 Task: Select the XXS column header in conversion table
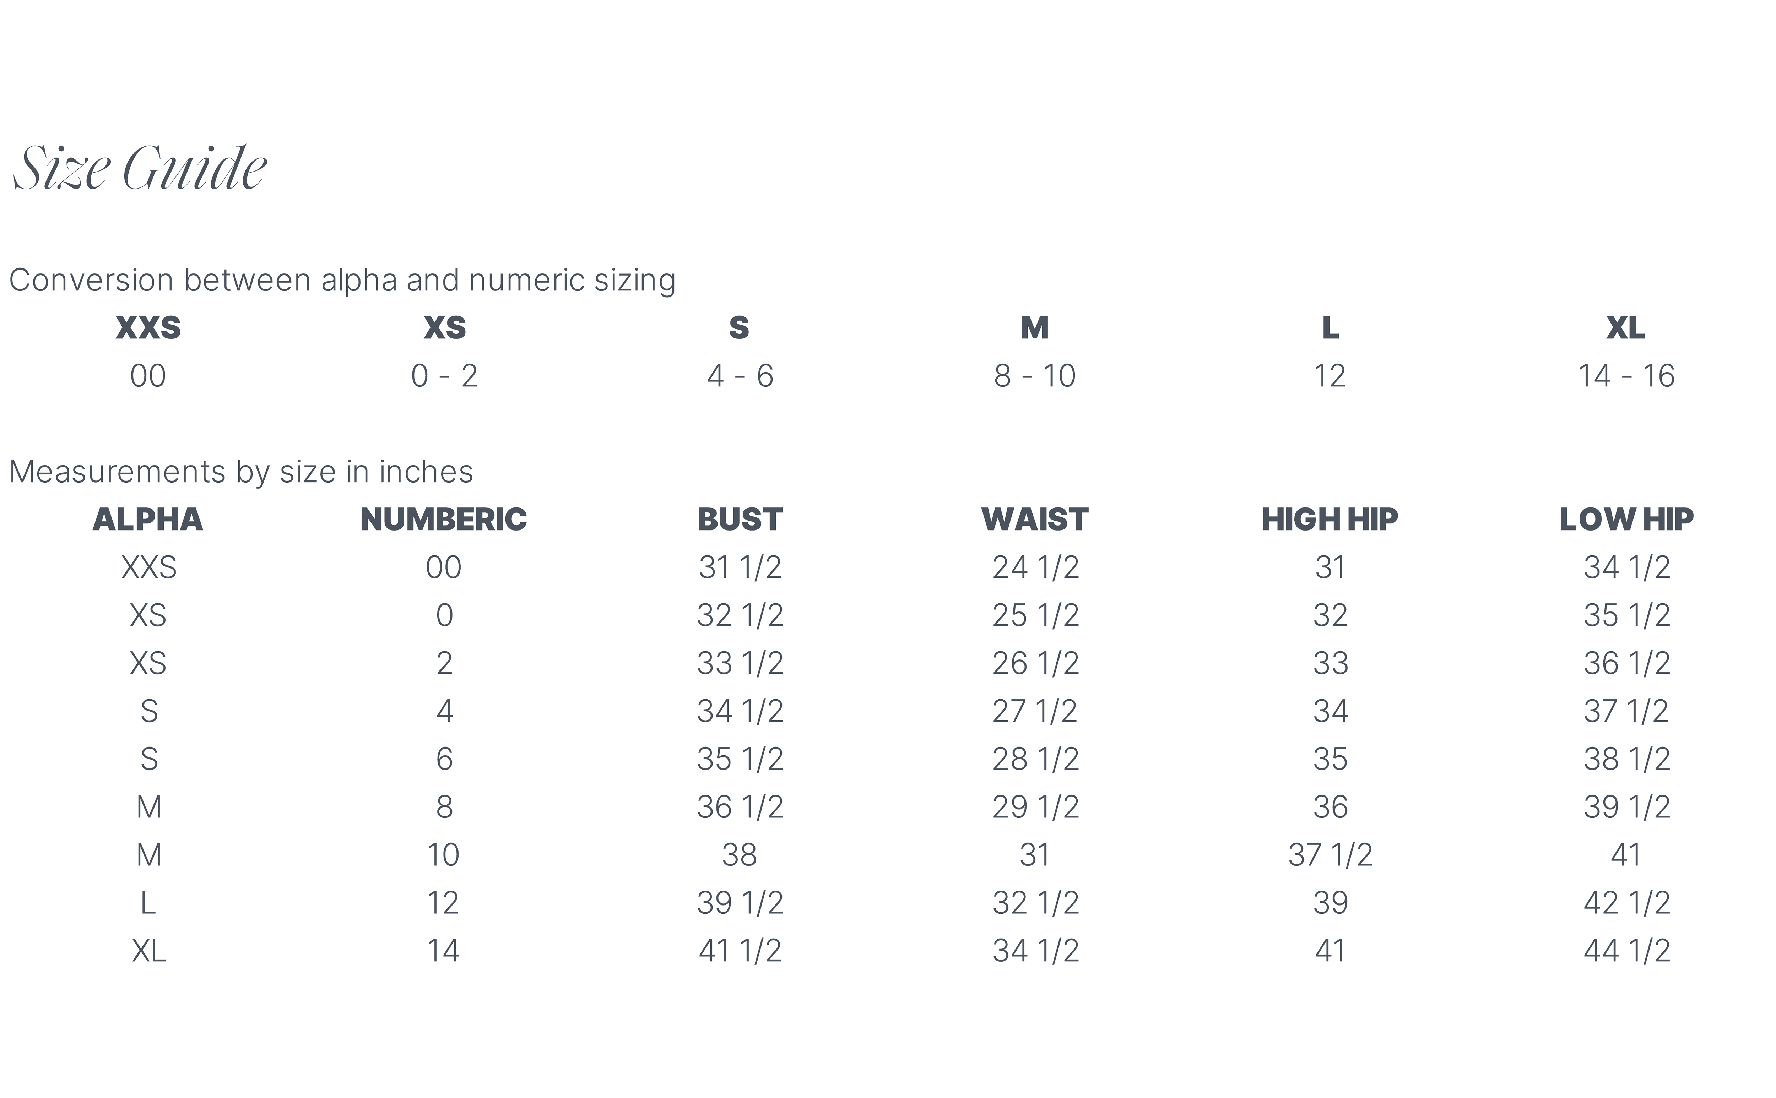148,327
